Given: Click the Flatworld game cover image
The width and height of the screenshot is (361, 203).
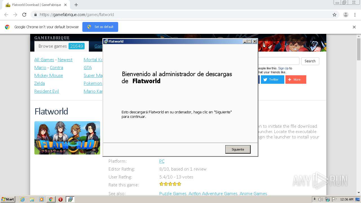Looking at the screenshot, I should [67, 138].
